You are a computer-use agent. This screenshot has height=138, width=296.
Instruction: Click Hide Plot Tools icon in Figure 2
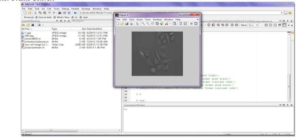tap(191, 24)
